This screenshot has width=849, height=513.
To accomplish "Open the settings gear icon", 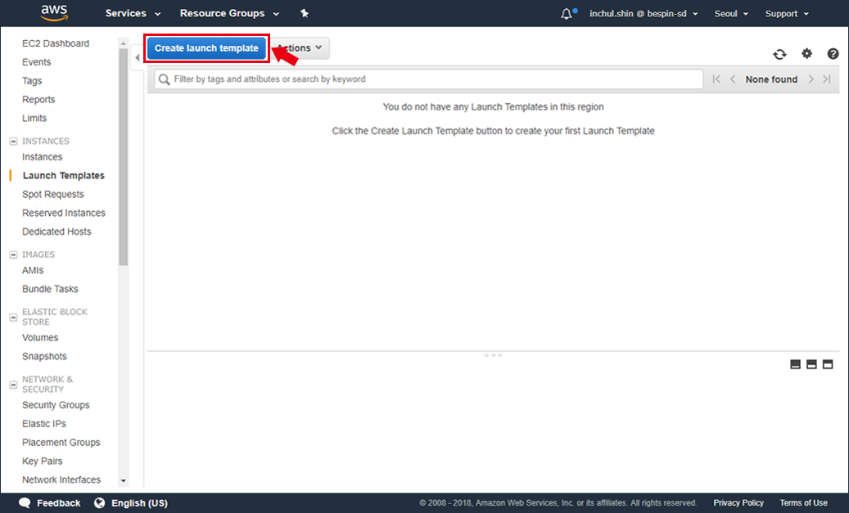I will click(x=806, y=53).
